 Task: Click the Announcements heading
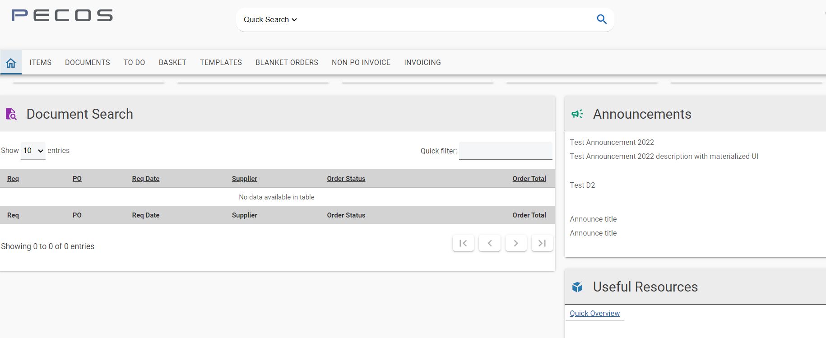(x=642, y=114)
